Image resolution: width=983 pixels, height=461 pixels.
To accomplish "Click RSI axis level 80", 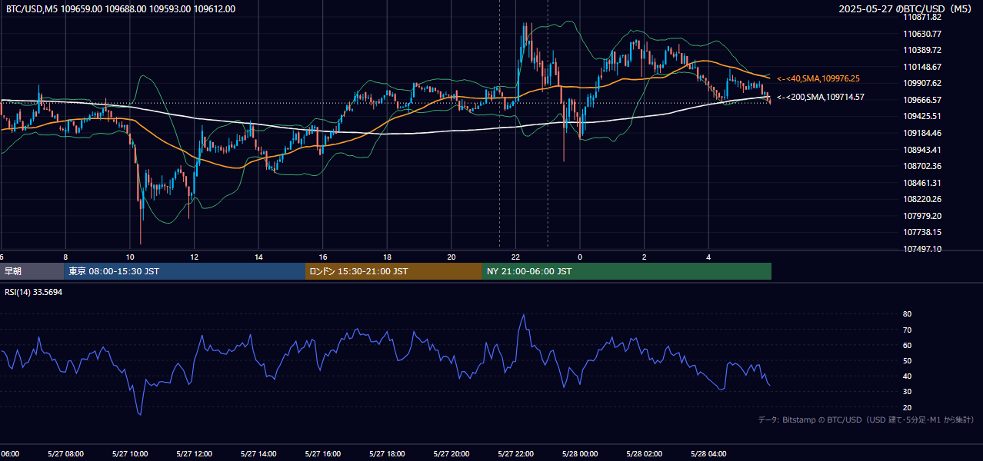I will 908,314.
